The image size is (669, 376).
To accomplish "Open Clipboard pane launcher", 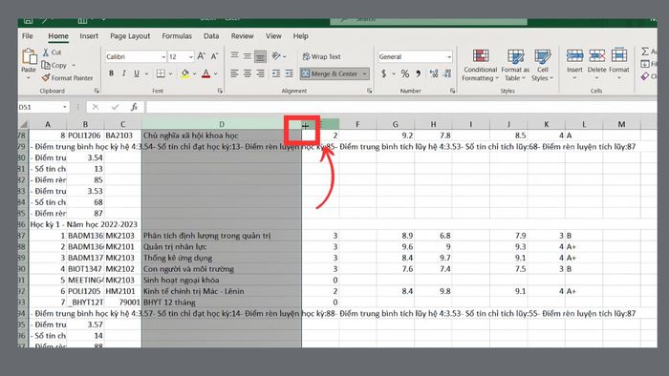I will (97, 91).
